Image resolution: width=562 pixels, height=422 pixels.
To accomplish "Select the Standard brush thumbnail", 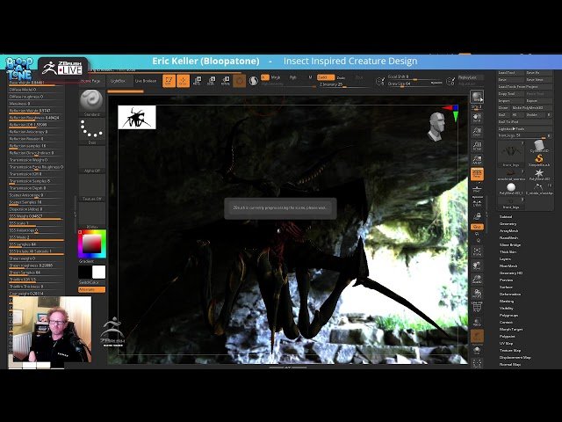I will (91, 100).
